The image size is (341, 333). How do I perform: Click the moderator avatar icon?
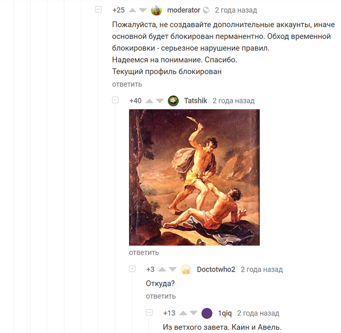[156, 10]
